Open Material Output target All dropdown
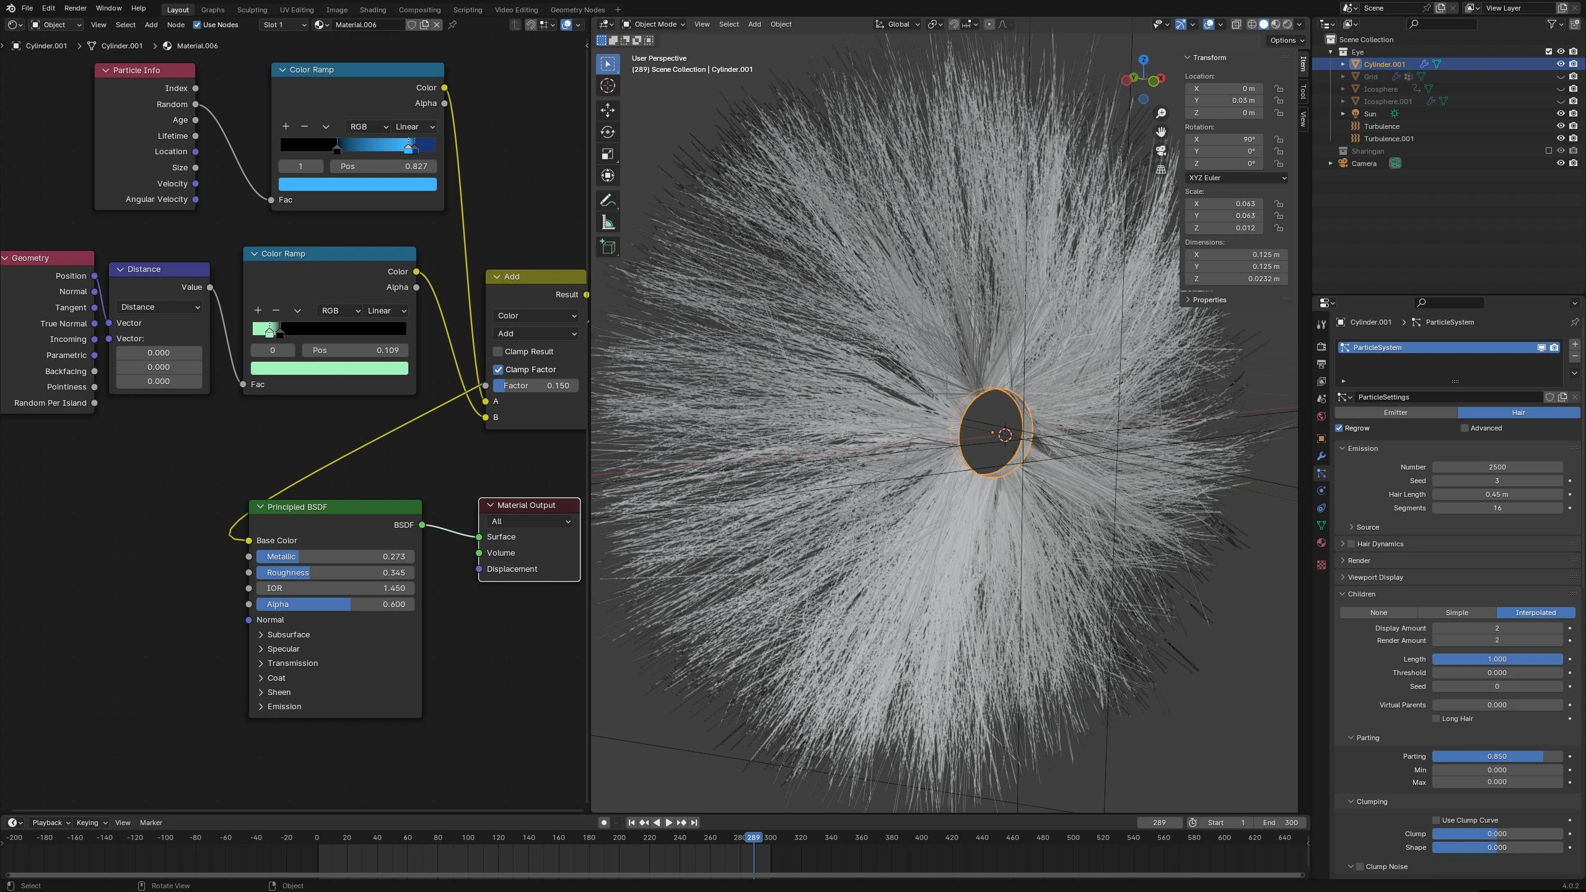The height and width of the screenshot is (892, 1586). 530,522
